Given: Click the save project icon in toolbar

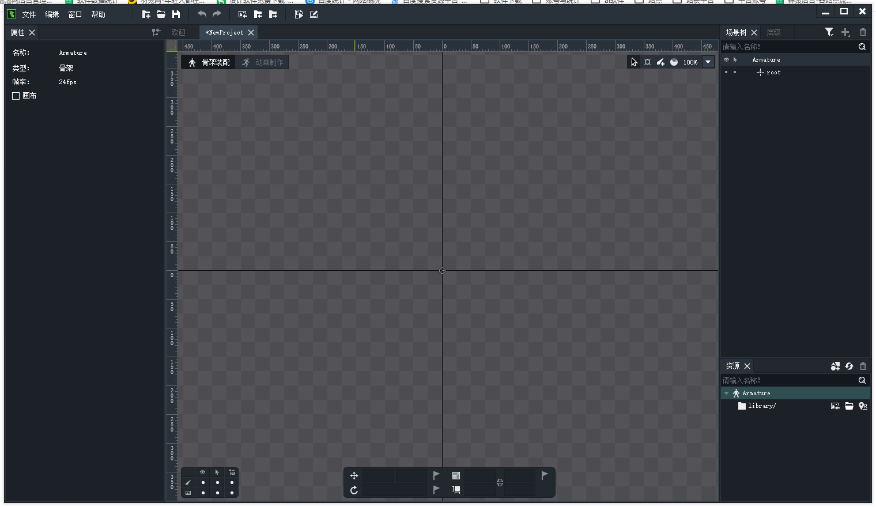Looking at the screenshot, I should [176, 14].
